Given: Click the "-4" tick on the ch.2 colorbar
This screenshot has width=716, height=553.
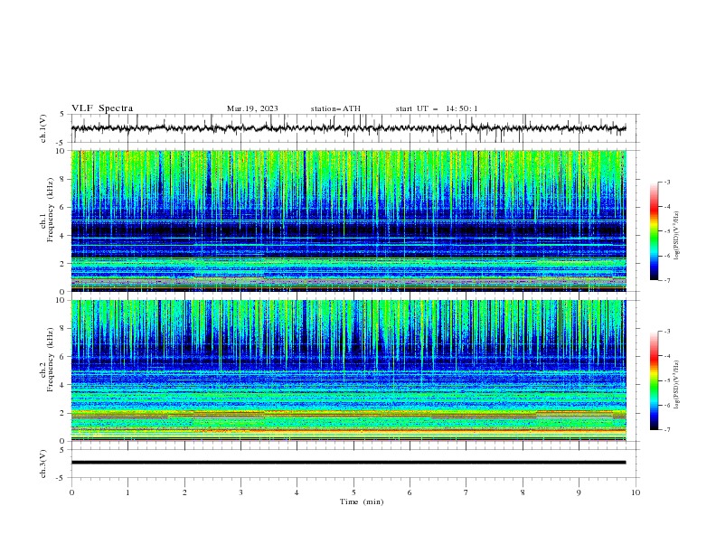Looking at the screenshot, I should tap(667, 356).
